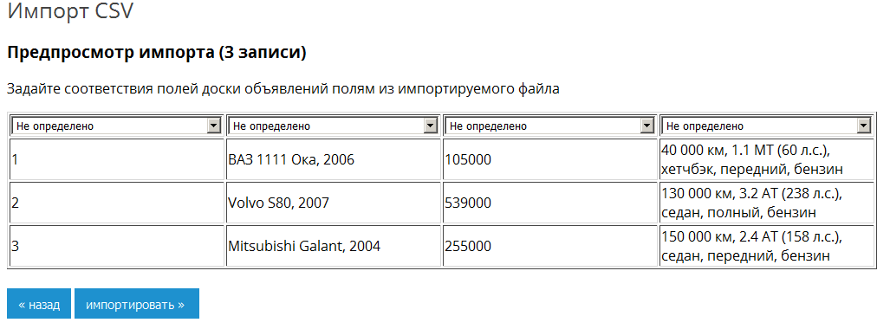Click the импортировать » button
This screenshot has height=329, width=890.
coord(137,304)
